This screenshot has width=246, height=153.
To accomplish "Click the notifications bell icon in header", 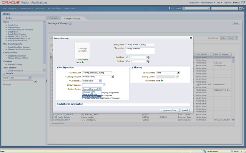I will click(170, 8).
